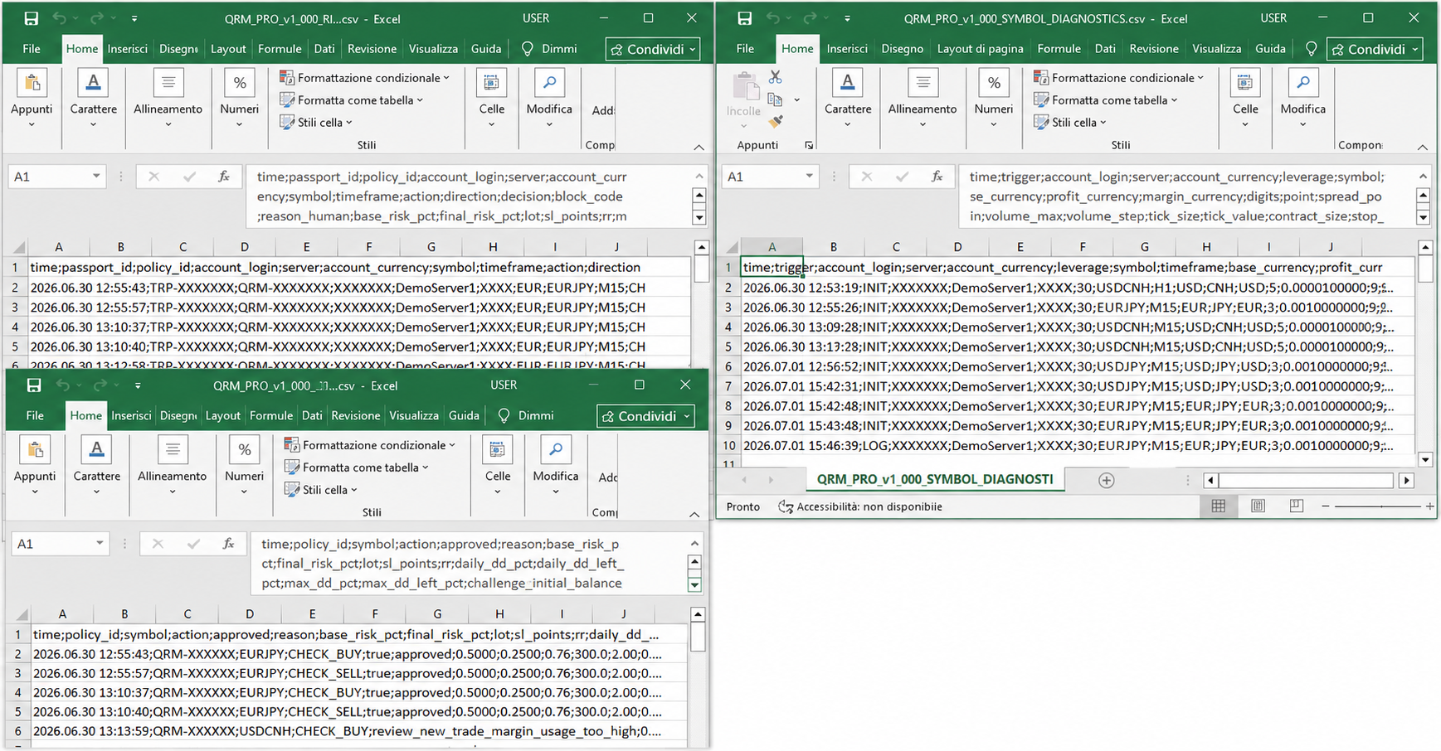Click Normal view grid icon
Viewport: 1441px width, 751px height.
click(x=1219, y=506)
